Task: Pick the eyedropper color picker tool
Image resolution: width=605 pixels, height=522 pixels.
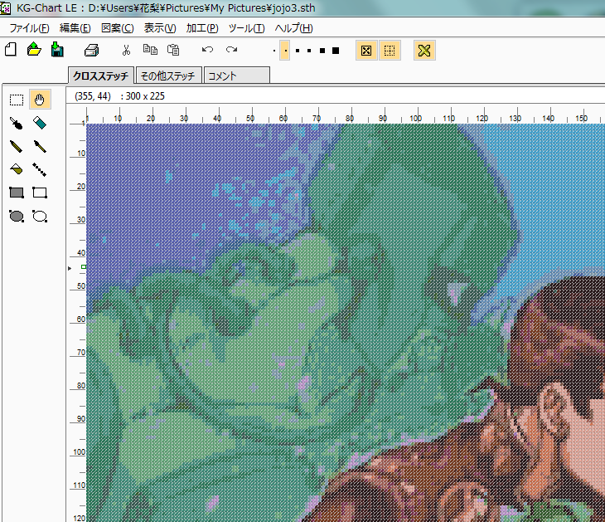Action: [x=17, y=124]
